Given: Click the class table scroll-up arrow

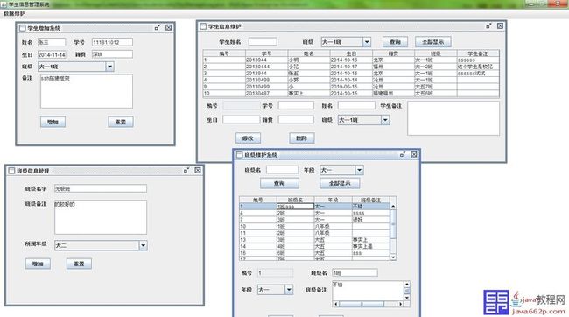Looking at the screenshot, I should tap(393, 207).
